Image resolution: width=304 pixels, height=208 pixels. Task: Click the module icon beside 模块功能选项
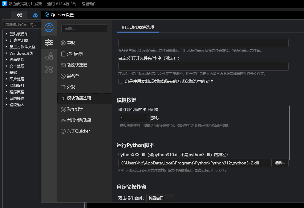pos(63,98)
